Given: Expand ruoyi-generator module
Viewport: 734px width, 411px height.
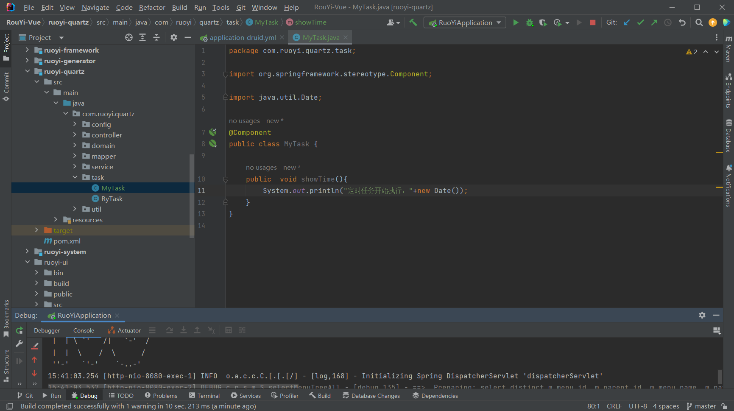Looking at the screenshot, I should [x=28, y=61].
